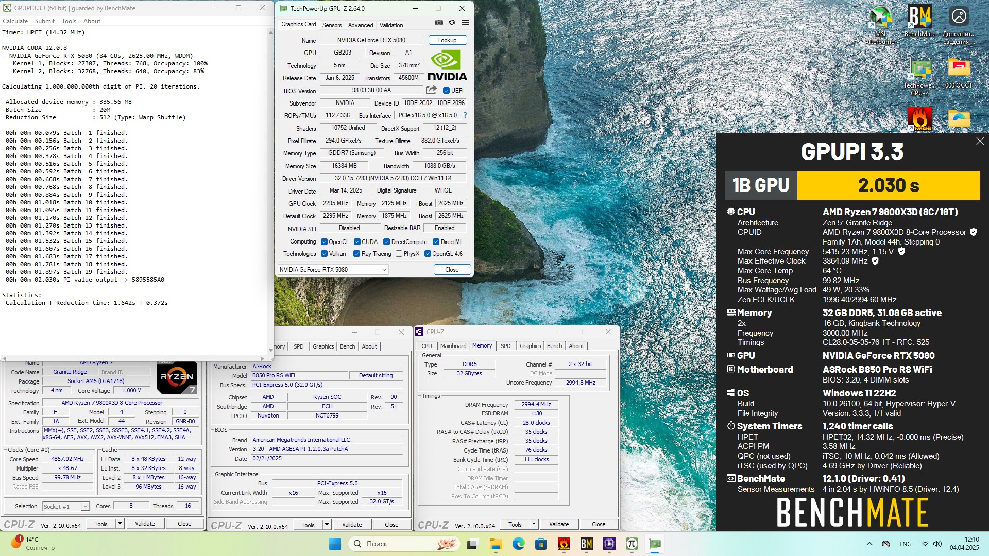Open the Tools menu in GPUPI
The width and height of the screenshot is (989, 556).
pos(69,21)
